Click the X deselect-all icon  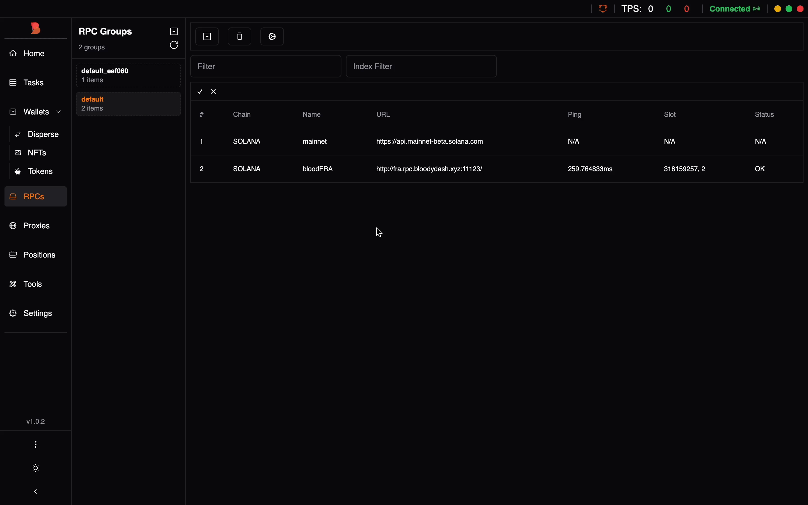click(x=214, y=91)
